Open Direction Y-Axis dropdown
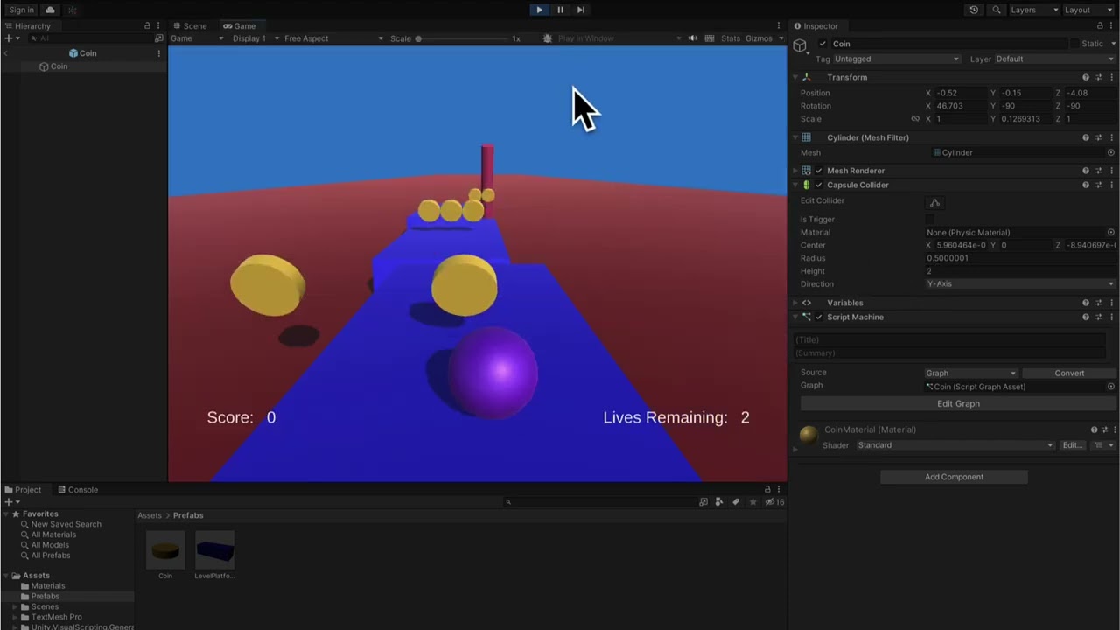 click(1020, 284)
